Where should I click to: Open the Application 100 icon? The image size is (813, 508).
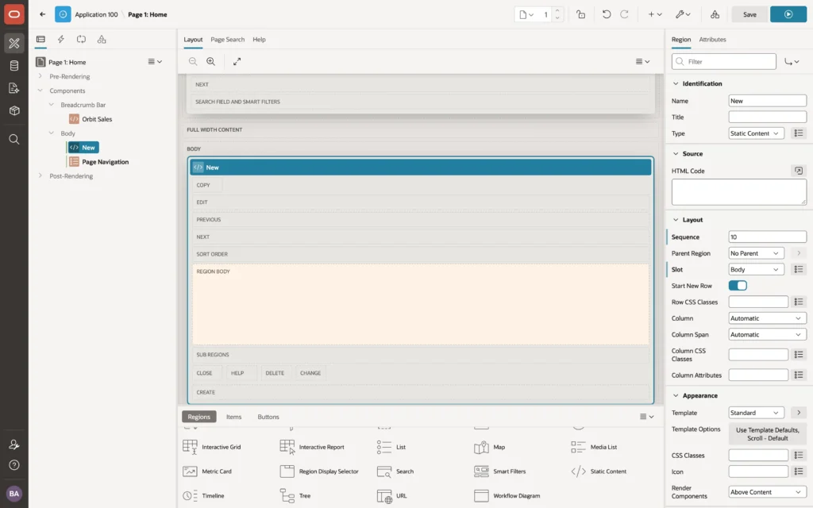click(63, 14)
